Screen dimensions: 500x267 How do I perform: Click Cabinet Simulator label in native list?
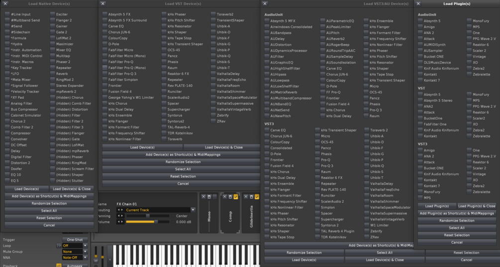(x=26, y=115)
